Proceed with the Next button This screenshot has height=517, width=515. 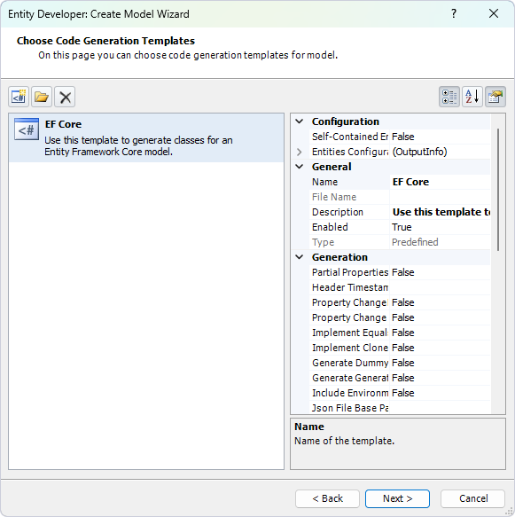click(397, 498)
